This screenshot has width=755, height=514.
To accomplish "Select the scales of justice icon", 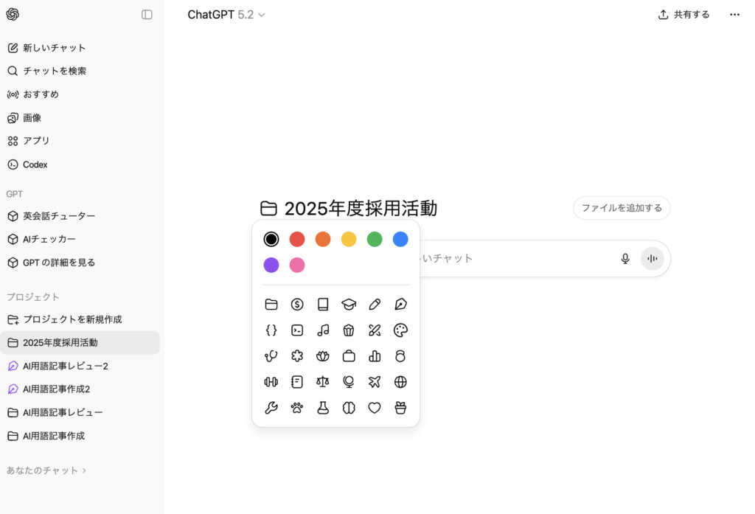I will (323, 382).
